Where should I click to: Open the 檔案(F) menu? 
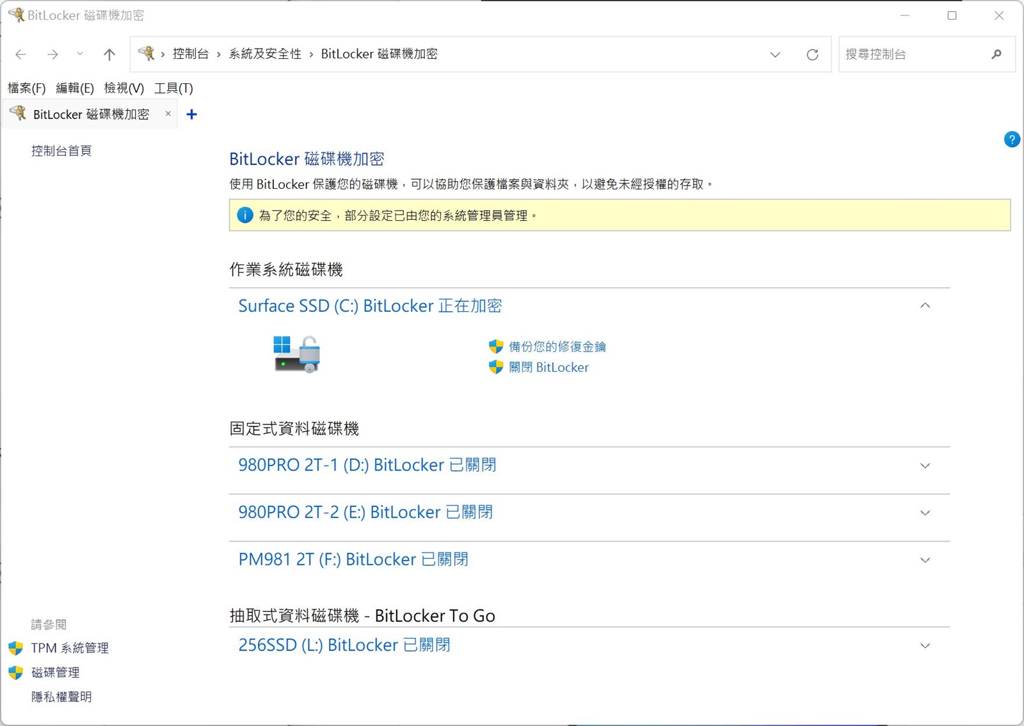point(26,88)
